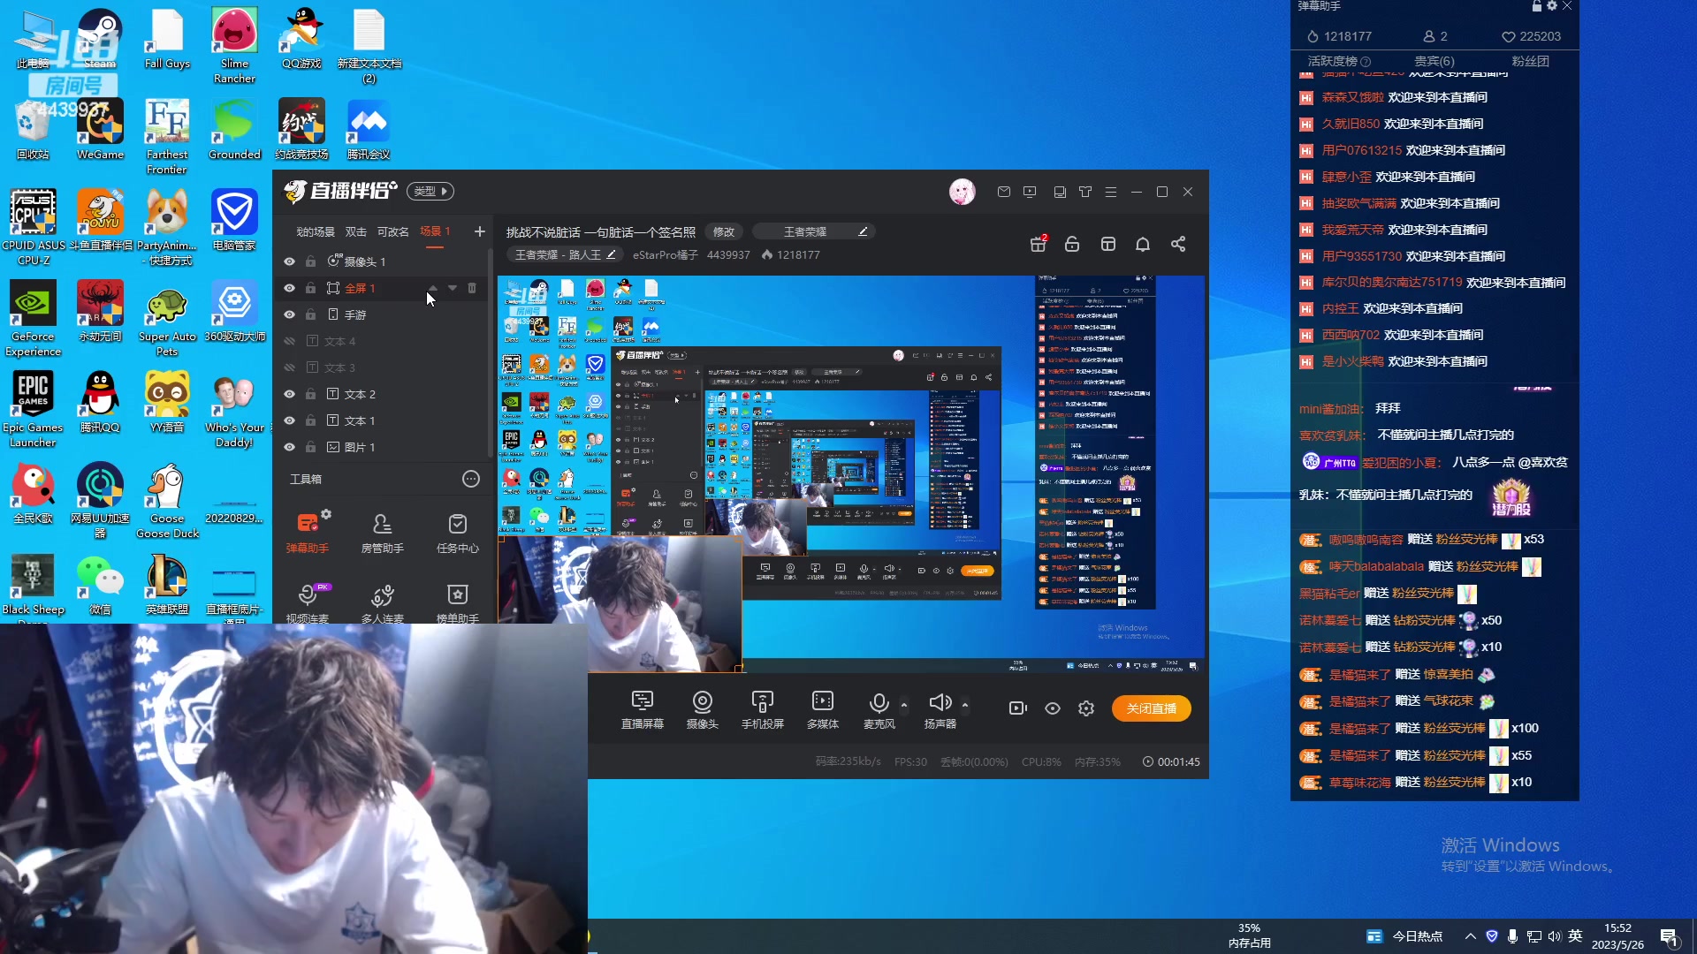Image resolution: width=1697 pixels, height=954 pixels.
Task: Open the mail inbox icon in the title bar
Action: click(1003, 192)
